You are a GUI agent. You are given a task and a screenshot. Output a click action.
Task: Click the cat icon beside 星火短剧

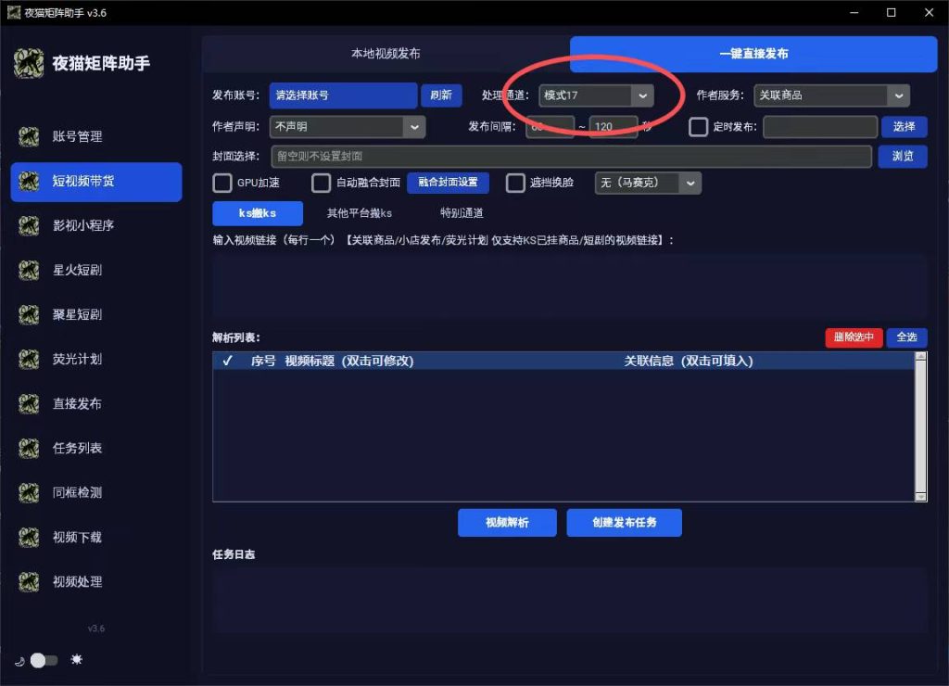pyautogui.click(x=29, y=270)
